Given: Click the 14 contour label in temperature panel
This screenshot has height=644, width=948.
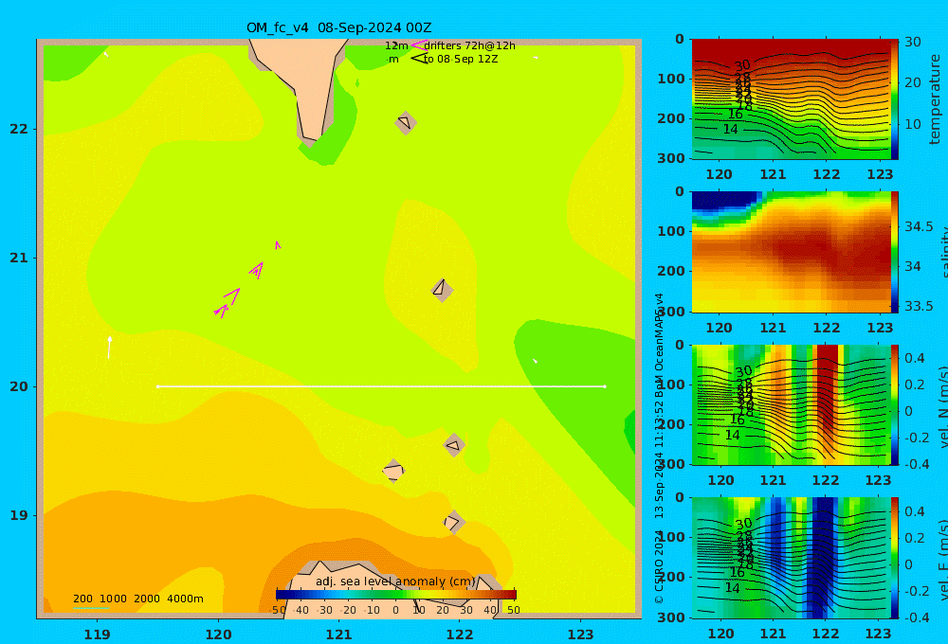Looking at the screenshot, I should tap(730, 130).
